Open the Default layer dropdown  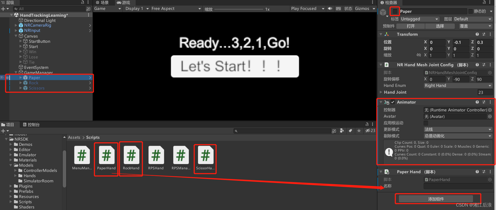coord(473,19)
